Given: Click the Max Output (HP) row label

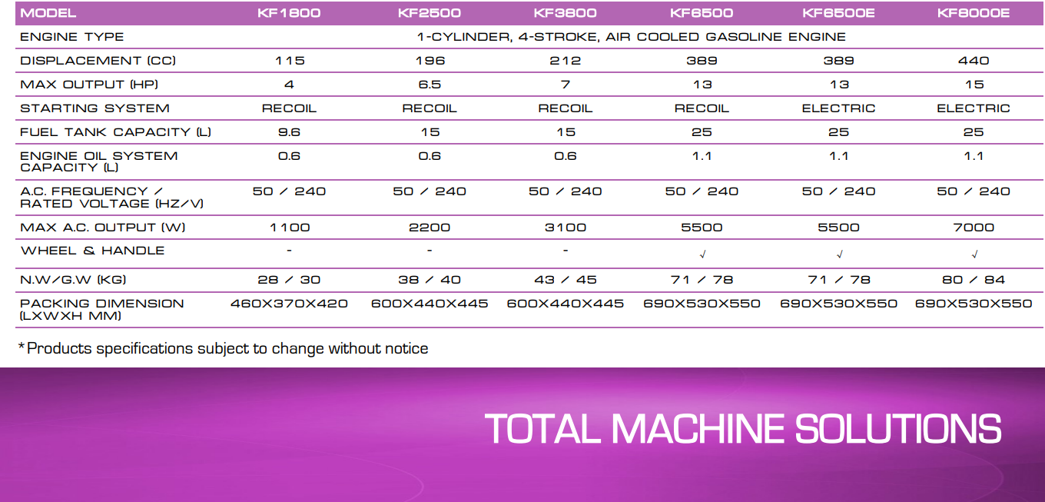Looking at the screenshot, I should pyautogui.click(x=89, y=85).
